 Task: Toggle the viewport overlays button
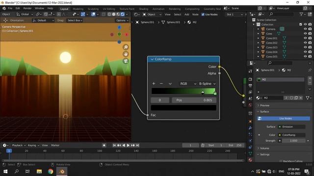click(x=93, y=14)
